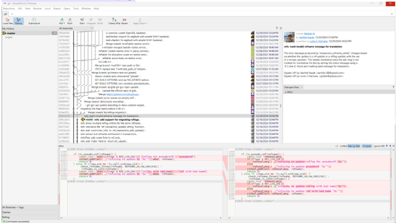Viewport: 397px width, 223px height.
Task: Open the All branches dropdown
Action: pyautogui.click(x=76, y=28)
